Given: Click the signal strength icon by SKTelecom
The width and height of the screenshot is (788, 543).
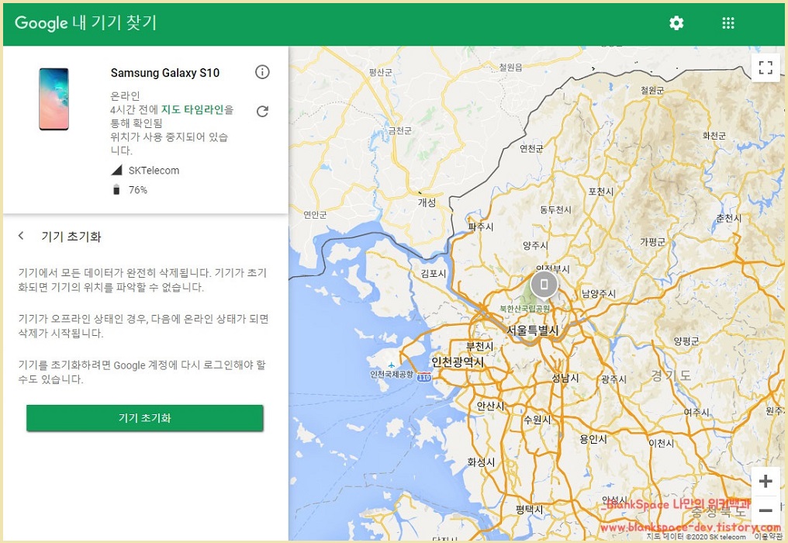Looking at the screenshot, I should 116,170.
